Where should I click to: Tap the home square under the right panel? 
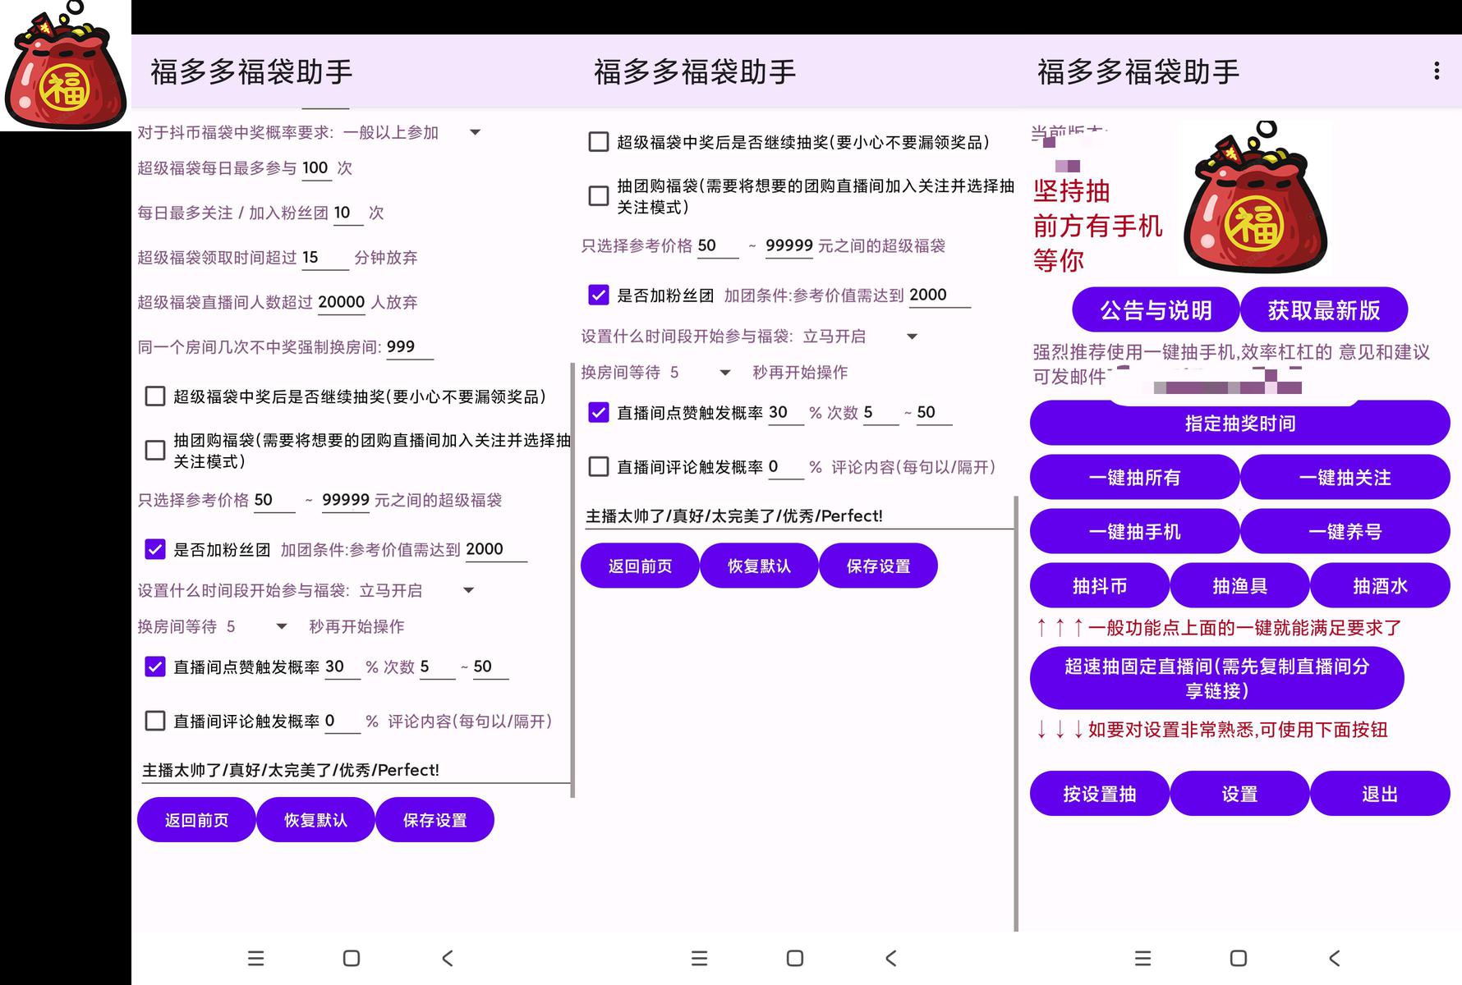coord(1239,958)
